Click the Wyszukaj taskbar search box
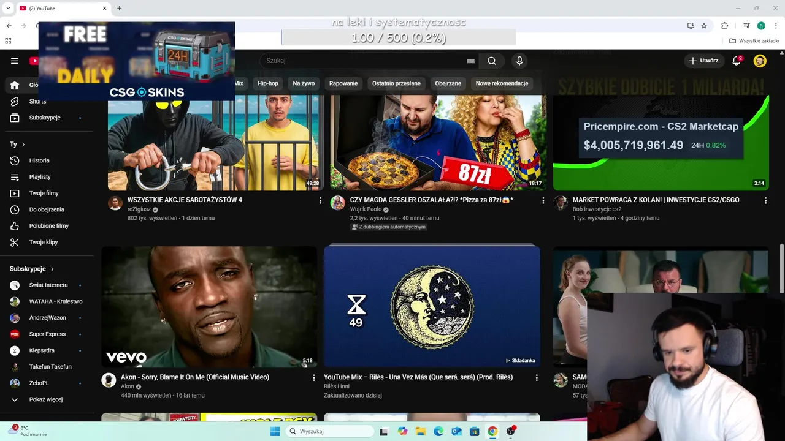Image resolution: width=785 pixels, height=441 pixels. pyautogui.click(x=329, y=431)
